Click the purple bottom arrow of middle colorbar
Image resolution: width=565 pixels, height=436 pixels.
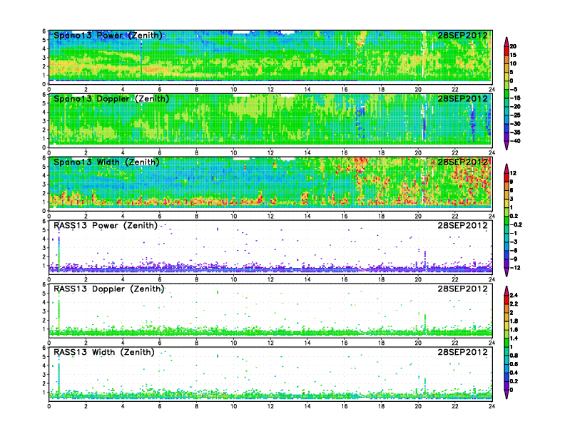507,271
